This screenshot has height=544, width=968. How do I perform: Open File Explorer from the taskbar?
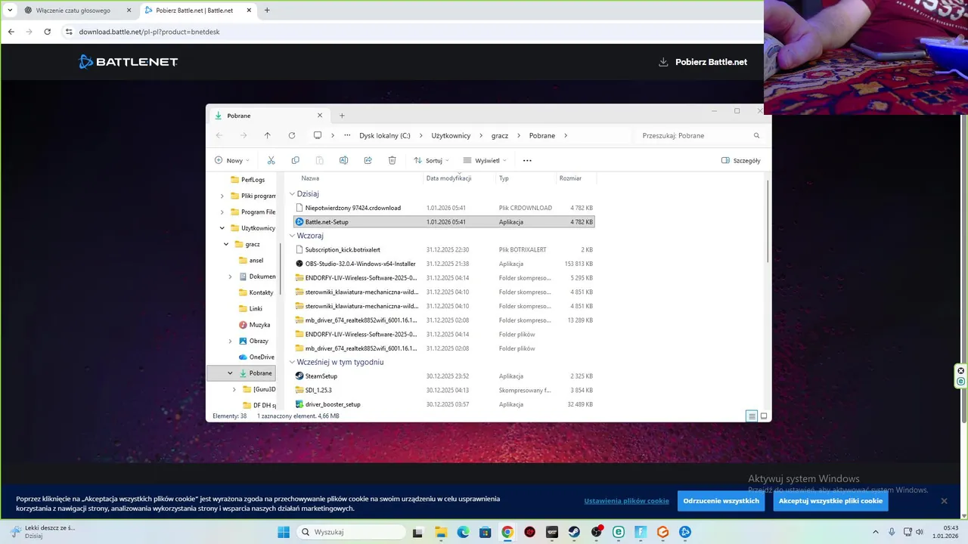pyautogui.click(x=440, y=532)
